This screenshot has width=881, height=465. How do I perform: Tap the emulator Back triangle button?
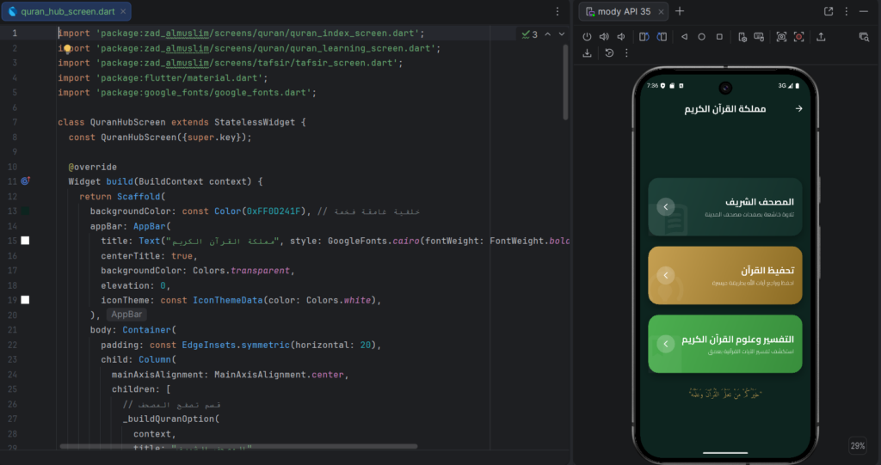(684, 36)
